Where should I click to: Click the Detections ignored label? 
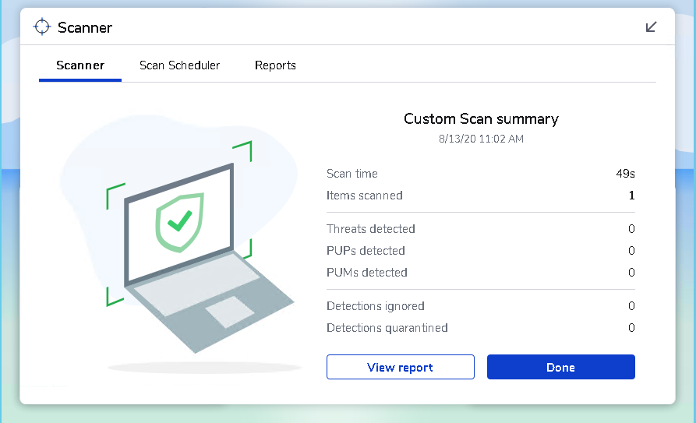[x=376, y=306]
